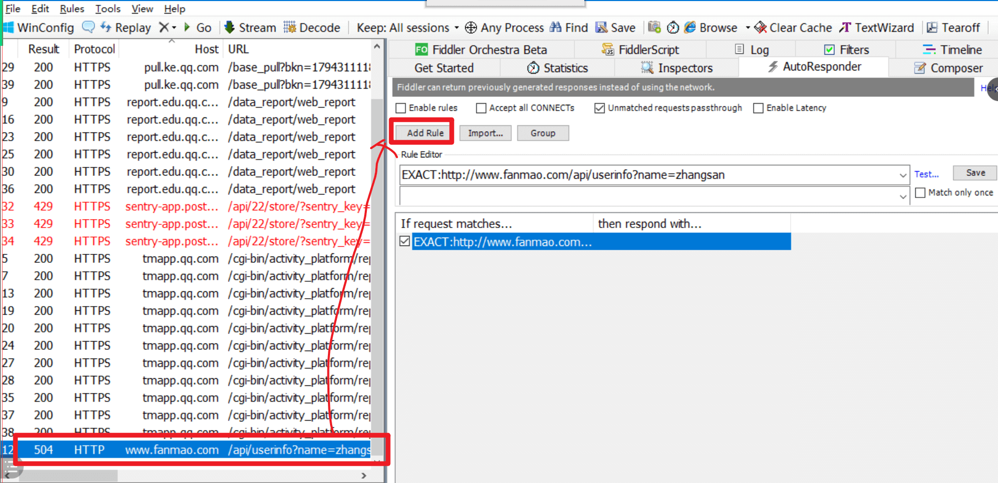Uncheck 'Unmatched requests passthrough'
Viewport: 998px width, 483px height.
[600, 108]
